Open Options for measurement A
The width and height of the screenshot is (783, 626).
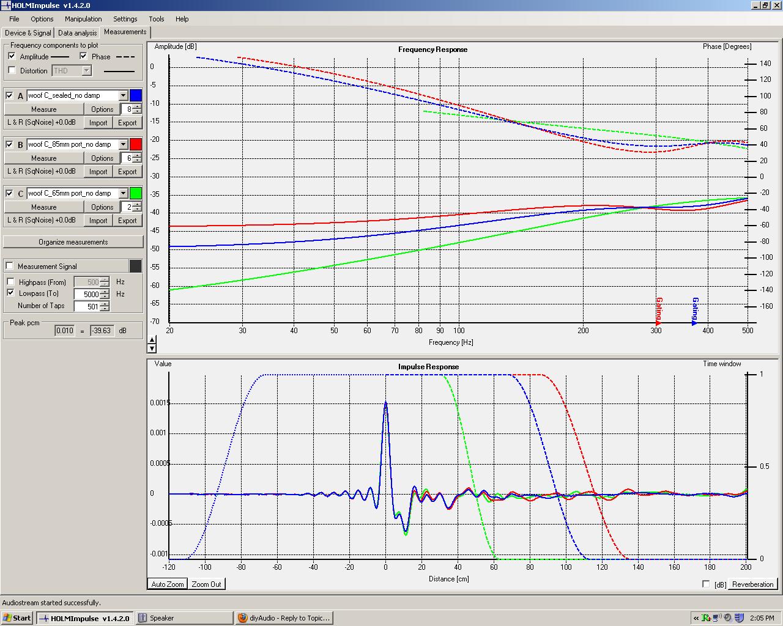[102, 109]
